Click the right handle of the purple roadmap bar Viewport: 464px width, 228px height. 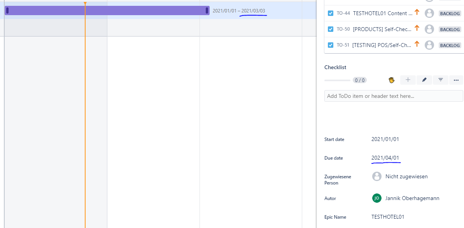(x=207, y=10)
